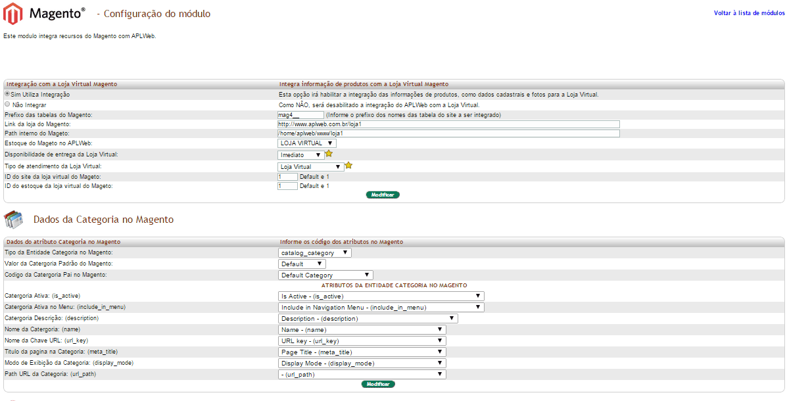Choose the Não Integrar radio option
This screenshot has width=787, height=401.
7,105
